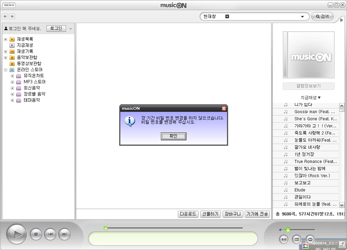Click the 로그인 login button
Viewport: 347px width, 250px height.
click(x=56, y=28)
